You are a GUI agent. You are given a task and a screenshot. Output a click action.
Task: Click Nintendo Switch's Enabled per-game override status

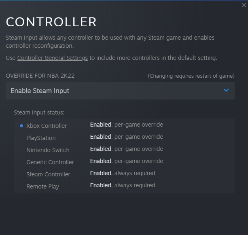click(x=127, y=149)
